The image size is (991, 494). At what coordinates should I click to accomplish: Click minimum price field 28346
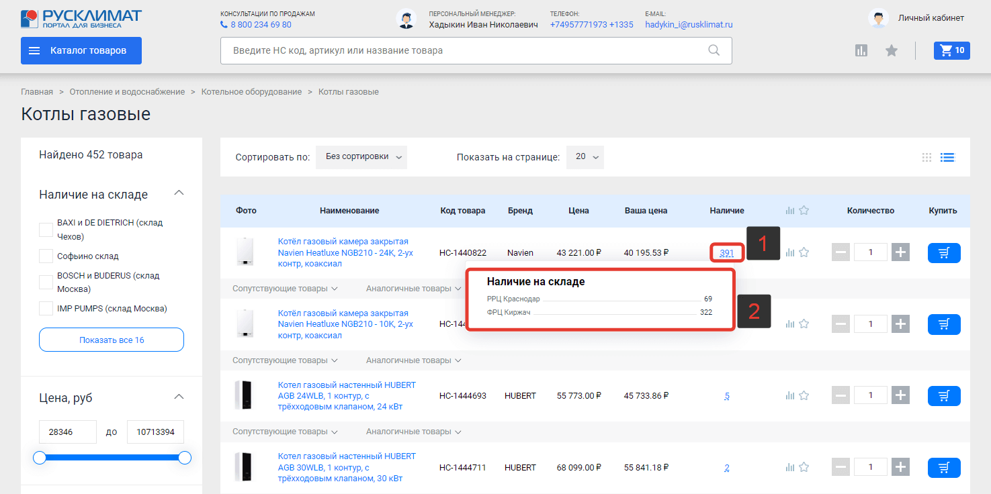coord(68,432)
